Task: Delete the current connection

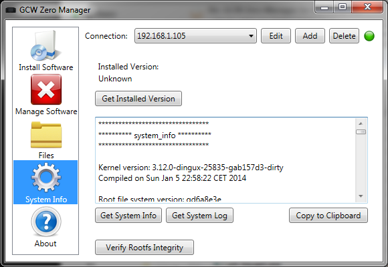Action: 344,36
